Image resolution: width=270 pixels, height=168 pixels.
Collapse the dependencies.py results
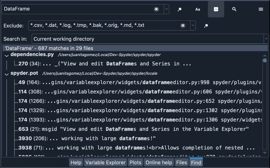pos(7,55)
